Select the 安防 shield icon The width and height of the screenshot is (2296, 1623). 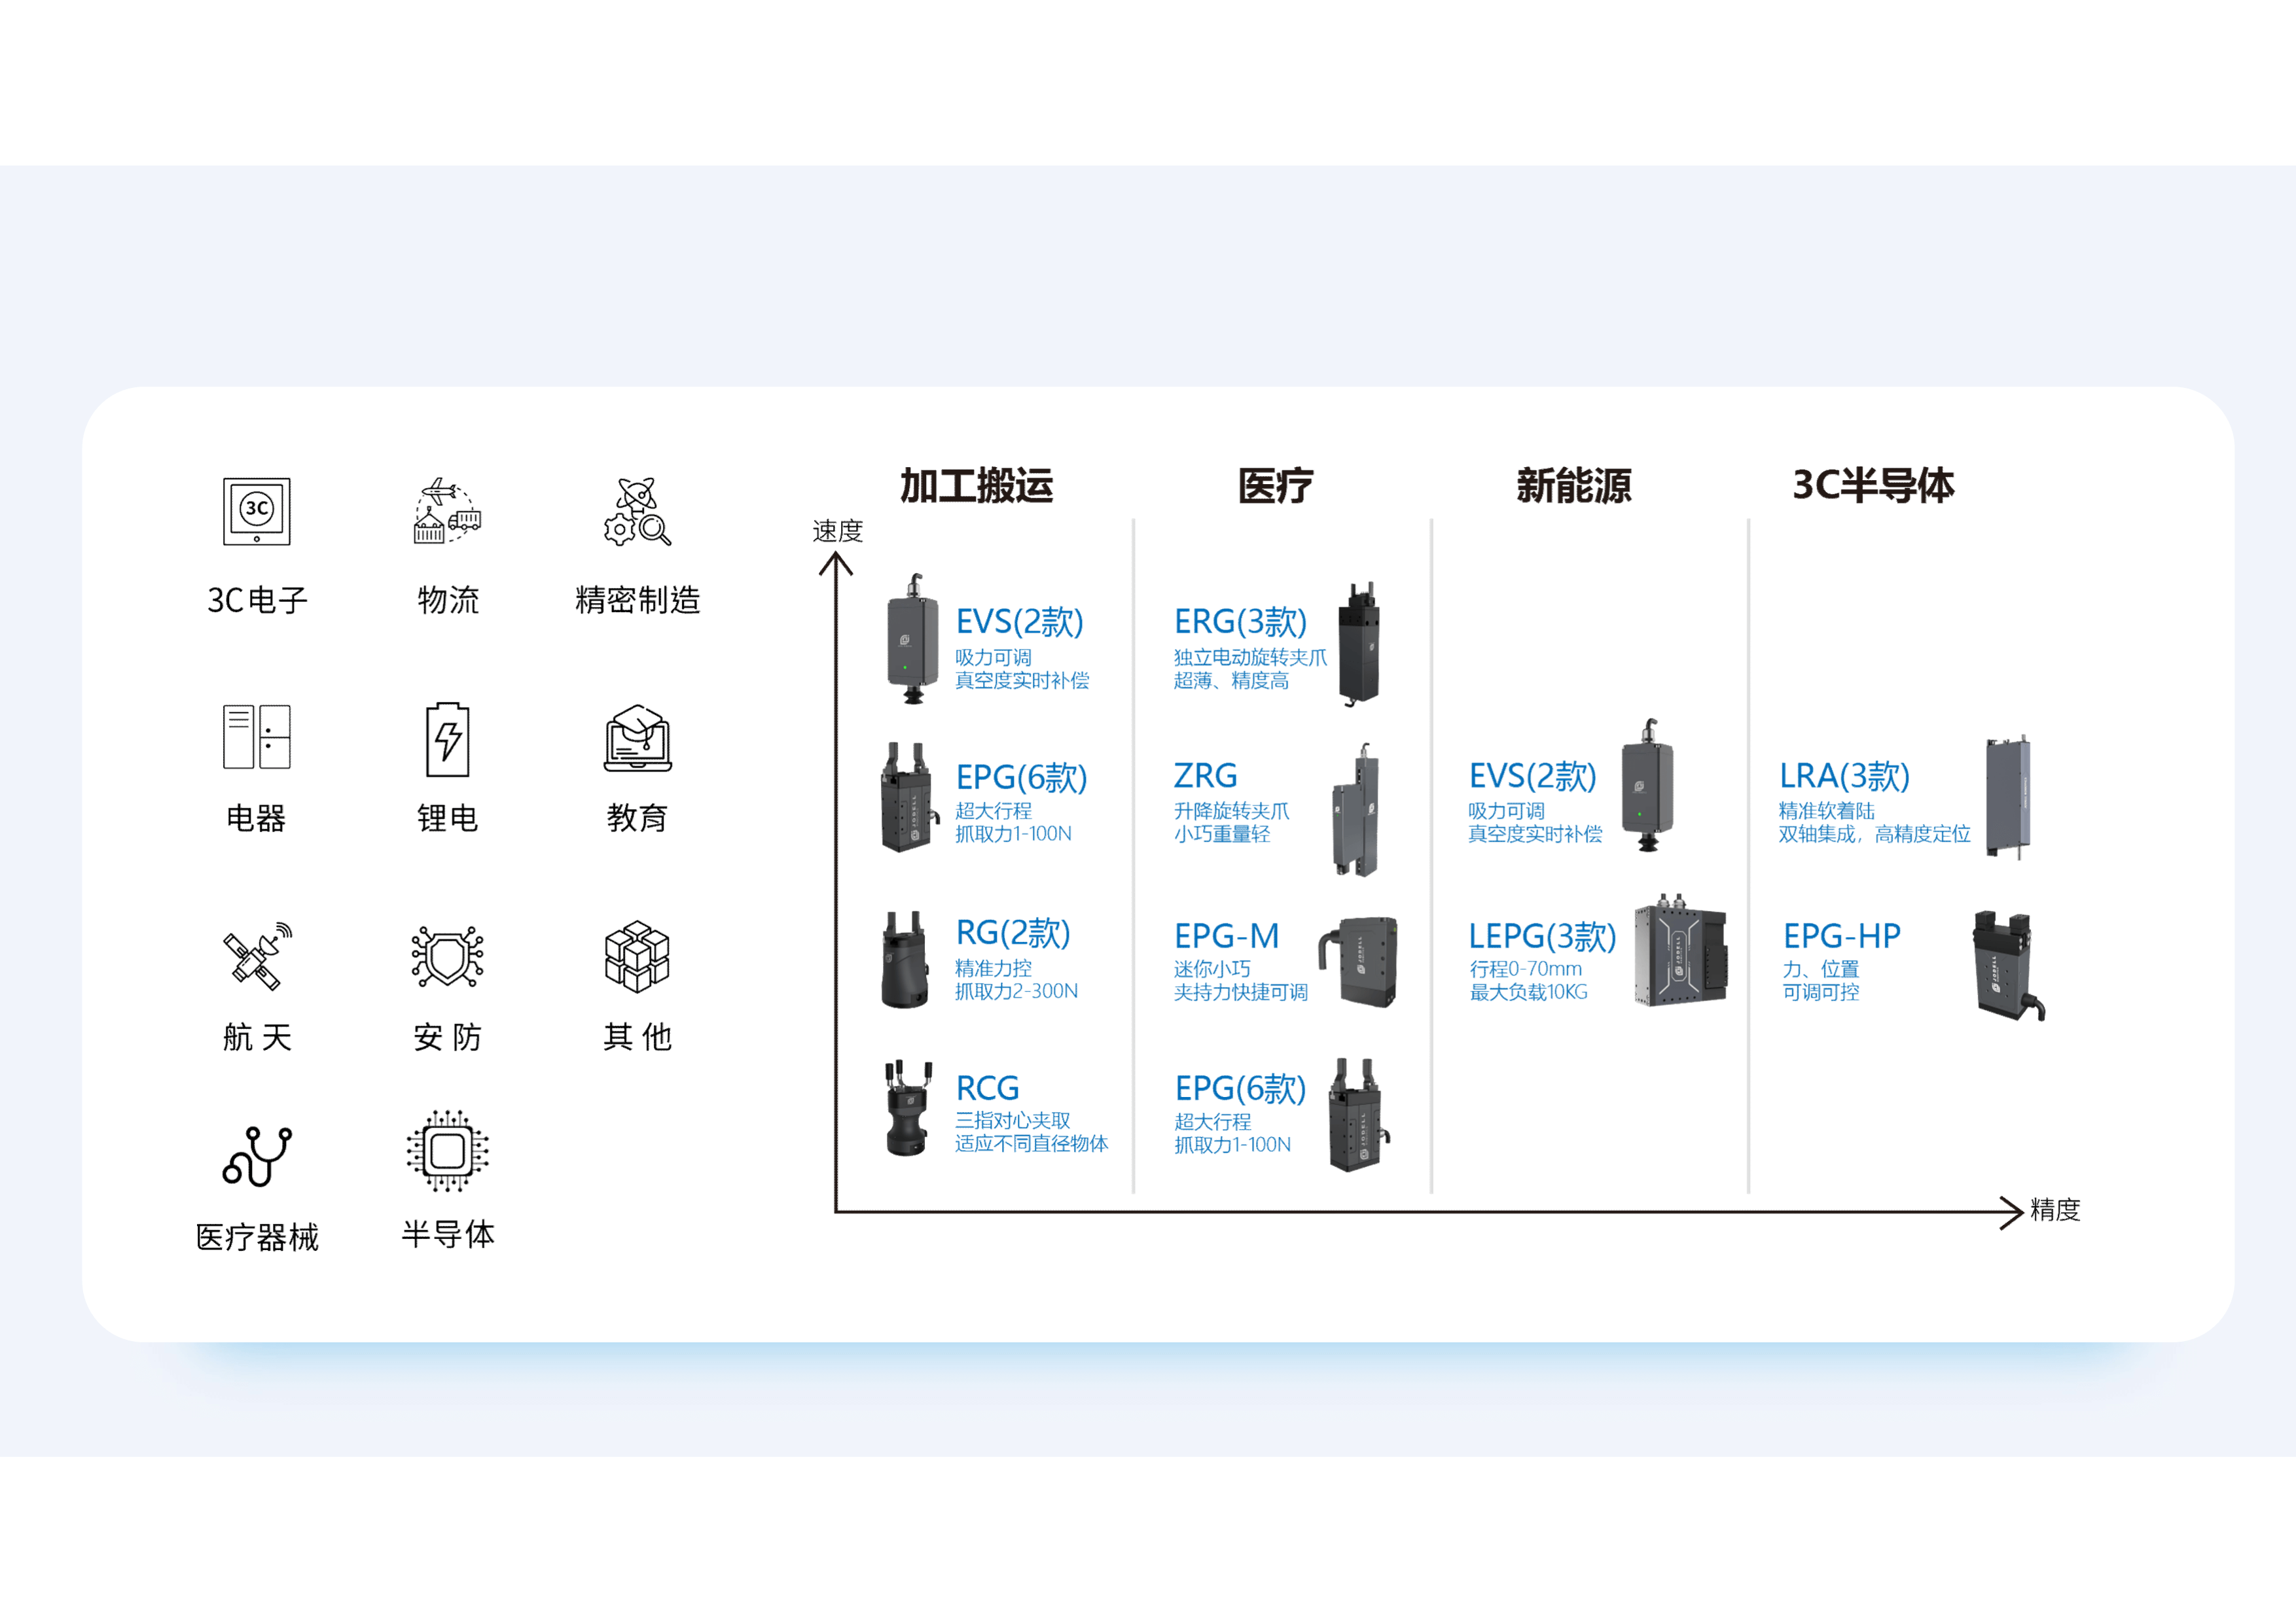tap(448, 956)
